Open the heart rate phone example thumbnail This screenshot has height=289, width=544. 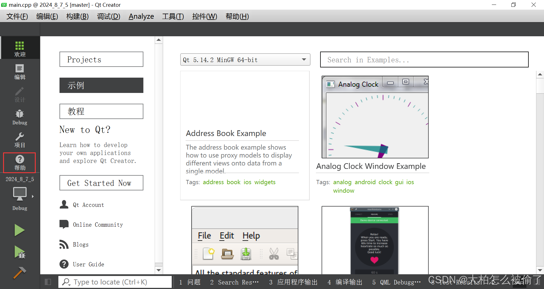375,240
